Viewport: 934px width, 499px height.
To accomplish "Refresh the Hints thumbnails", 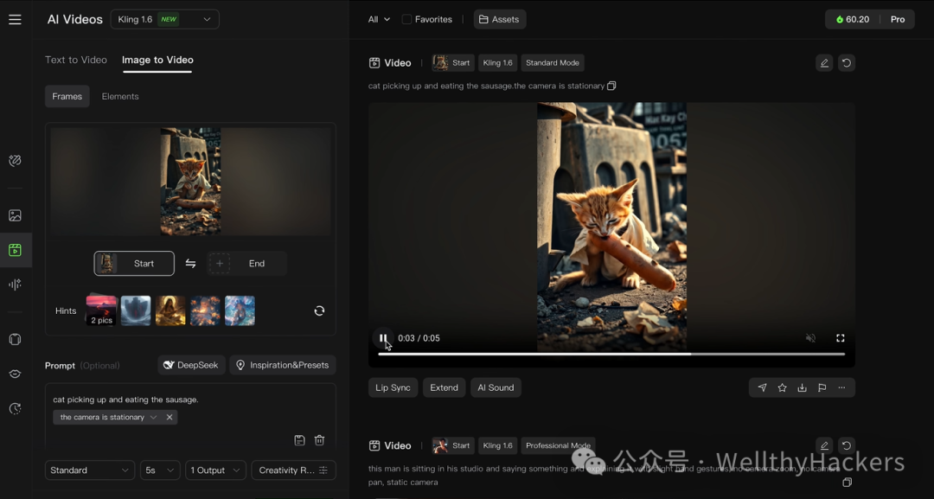I will point(319,310).
